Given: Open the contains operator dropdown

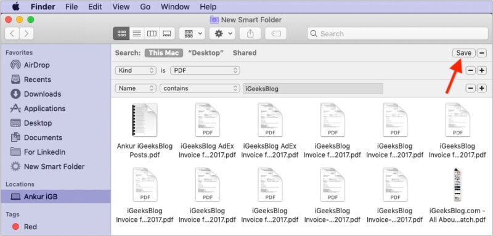Looking at the screenshot, I should point(200,88).
